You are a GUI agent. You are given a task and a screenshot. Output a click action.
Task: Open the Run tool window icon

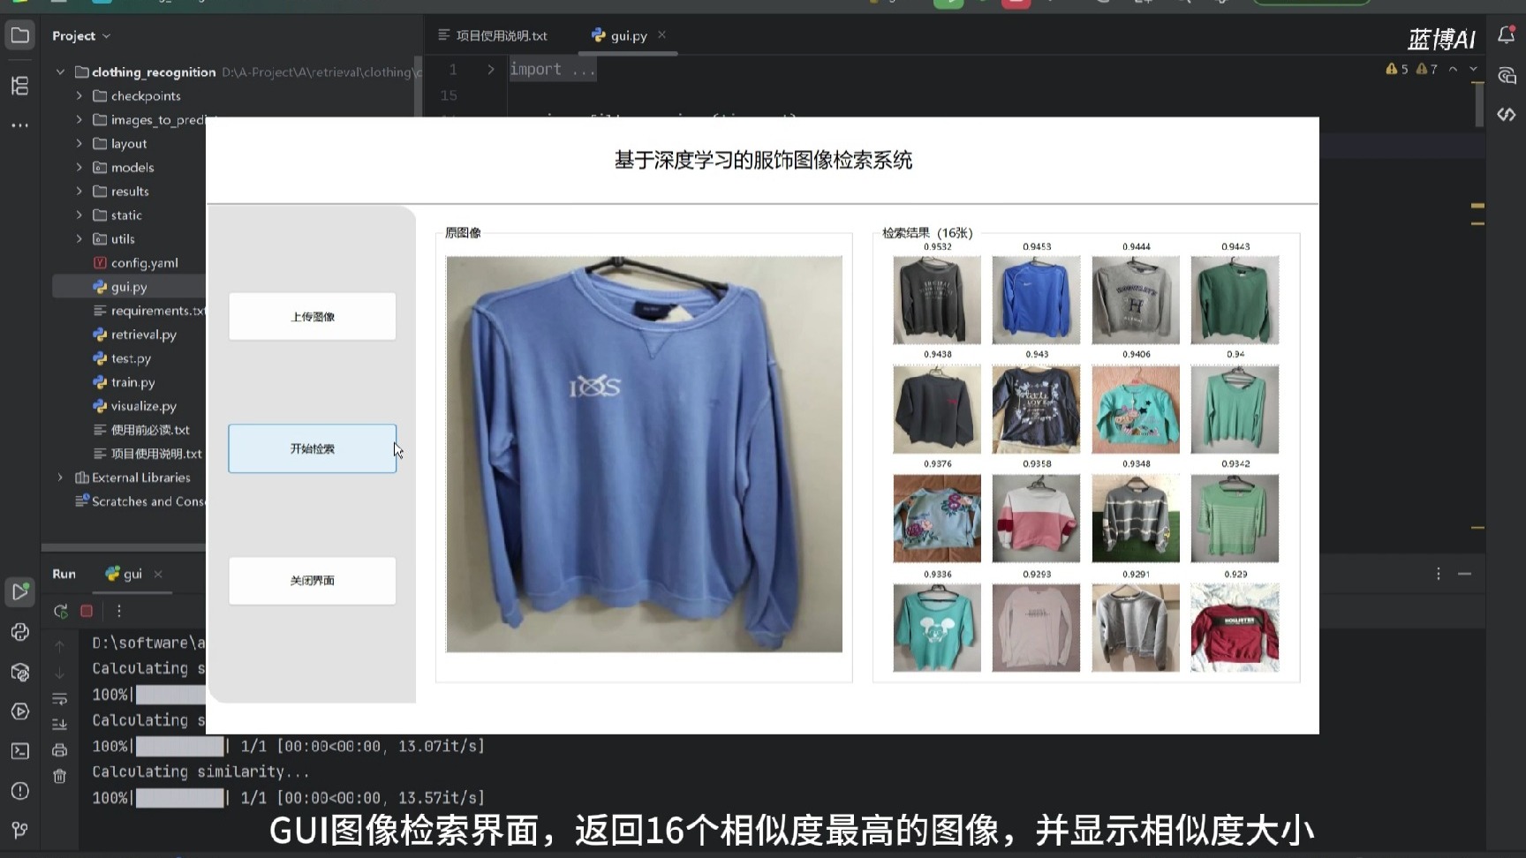pos(19,591)
